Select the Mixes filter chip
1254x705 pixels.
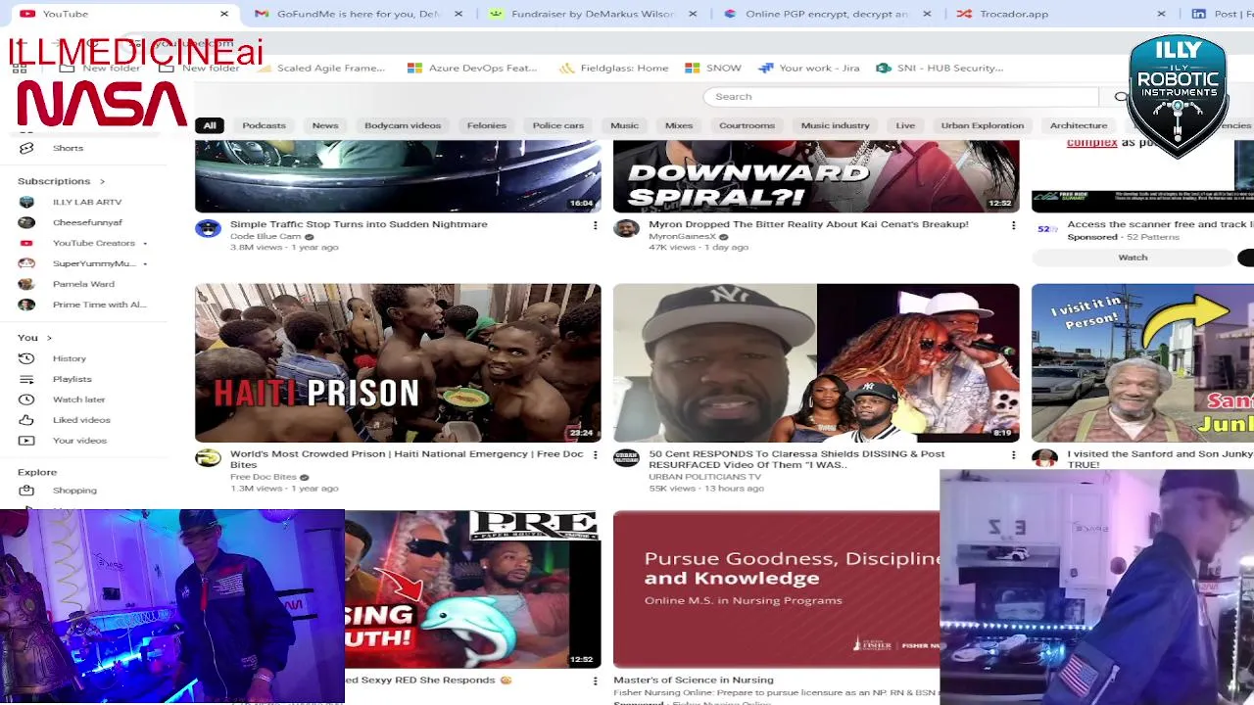[x=679, y=125]
